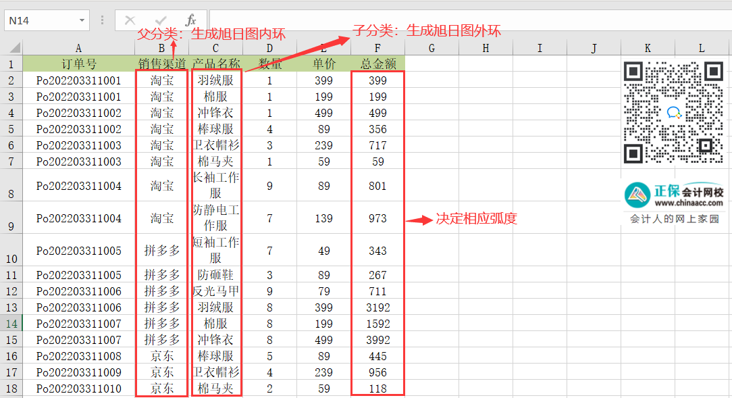Select row 1 header
This screenshot has height=398, width=732.
point(11,64)
